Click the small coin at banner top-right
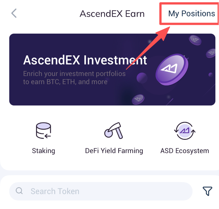219x209 pixels. click(195, 40)
